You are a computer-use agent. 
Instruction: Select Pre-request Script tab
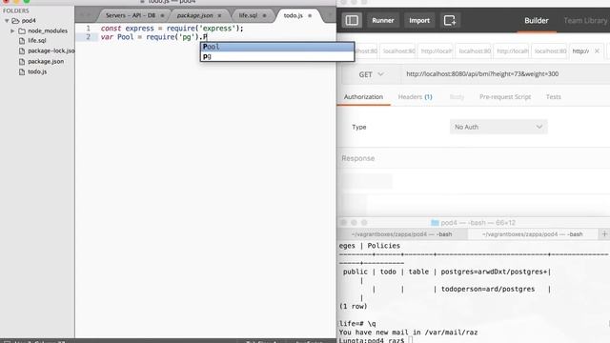tap(505, 97)
